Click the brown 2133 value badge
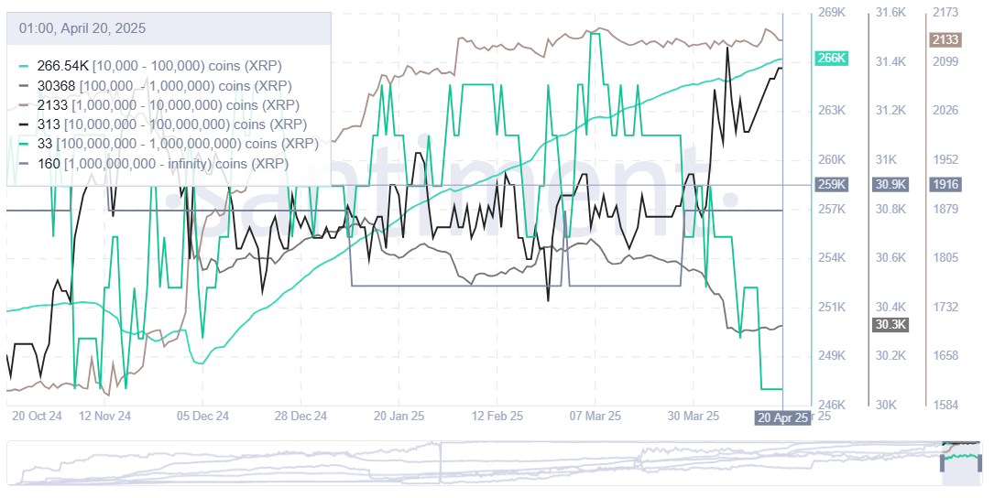Viewport: 994px width, 498px height. click(945, 39)
